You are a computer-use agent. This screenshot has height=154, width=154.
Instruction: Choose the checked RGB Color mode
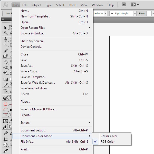point(111,142)
